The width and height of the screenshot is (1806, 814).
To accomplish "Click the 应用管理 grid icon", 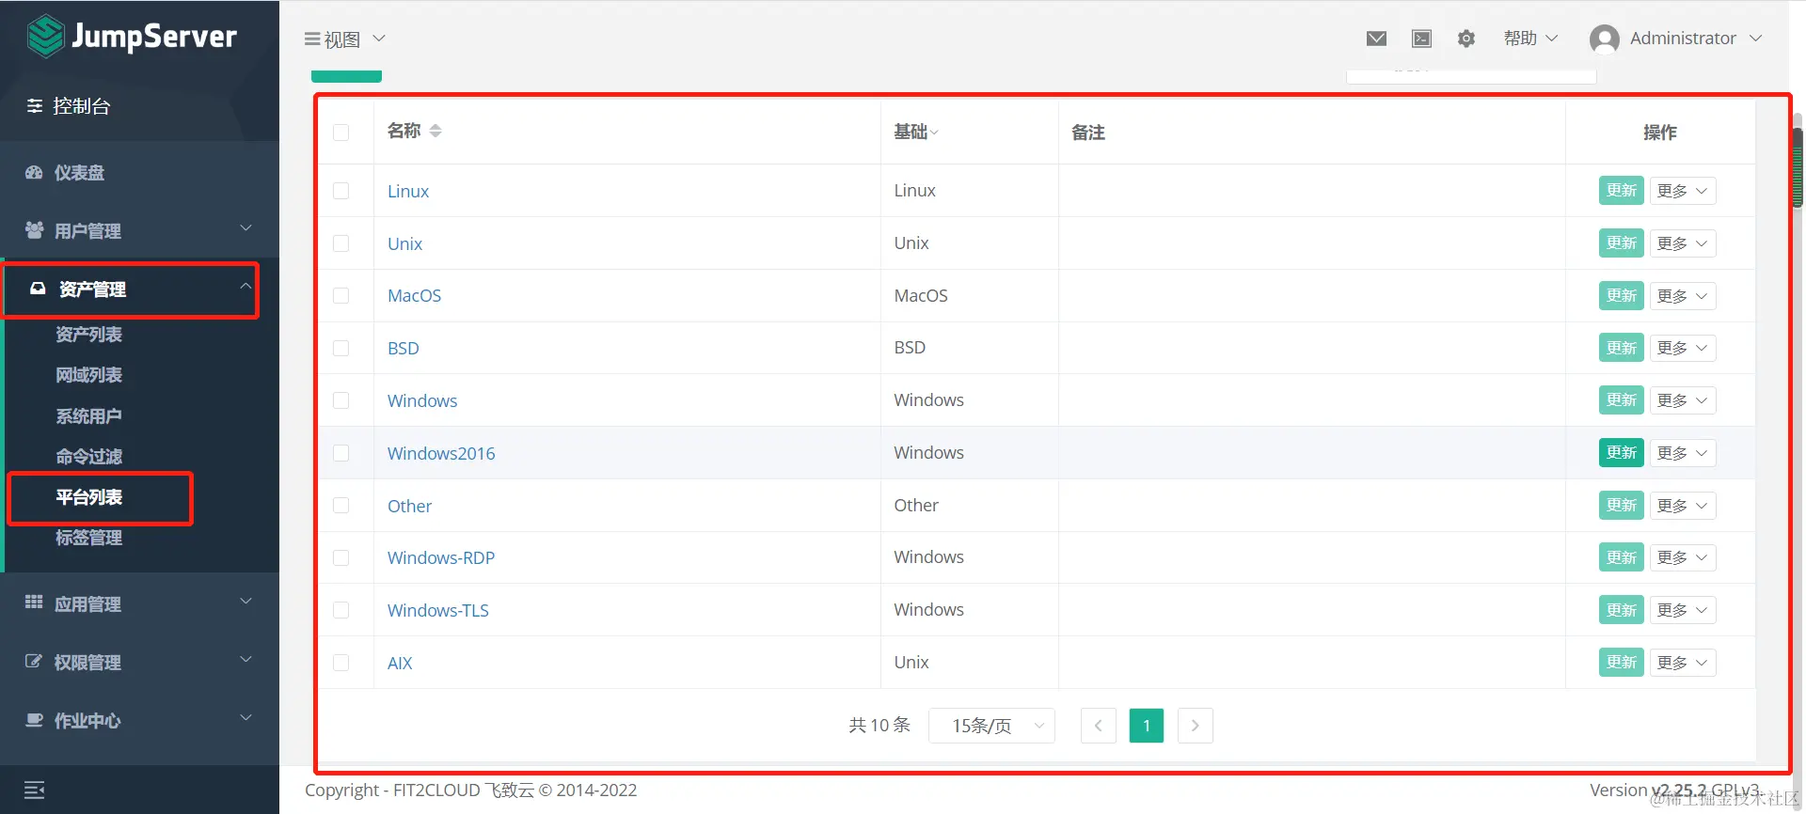I will 34,603.
